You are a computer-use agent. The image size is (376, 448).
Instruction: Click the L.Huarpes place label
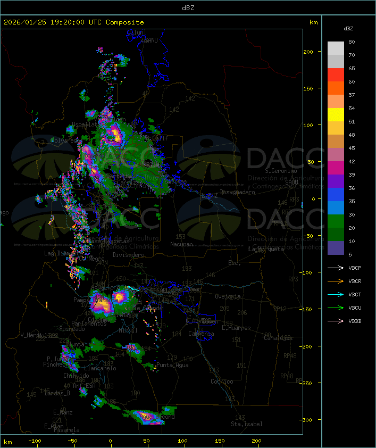[x=236, y=328]
